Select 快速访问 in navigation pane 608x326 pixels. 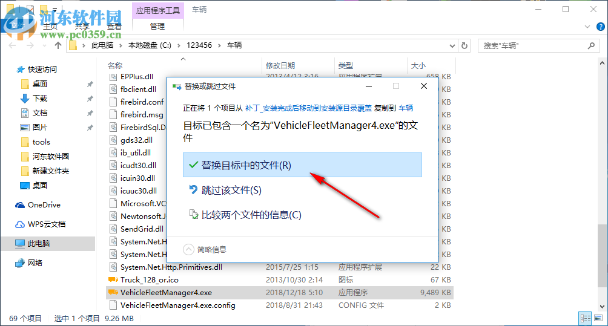click(x=42, y=70)
